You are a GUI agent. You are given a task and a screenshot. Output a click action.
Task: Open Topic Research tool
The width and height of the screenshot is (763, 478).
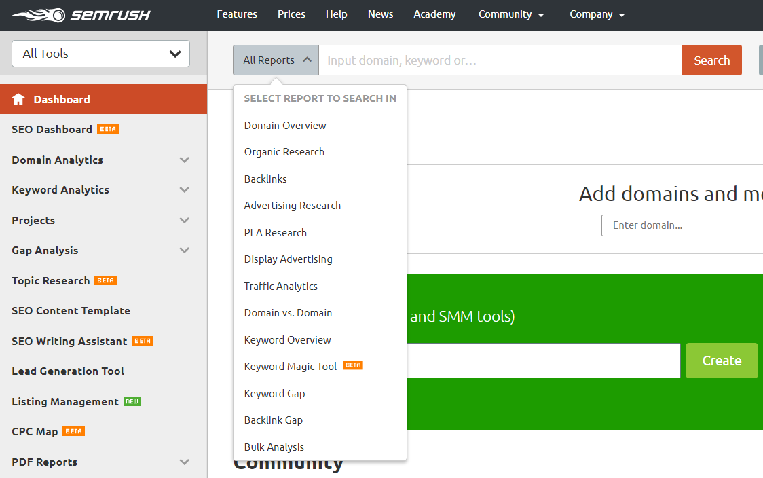pos(51,281)
